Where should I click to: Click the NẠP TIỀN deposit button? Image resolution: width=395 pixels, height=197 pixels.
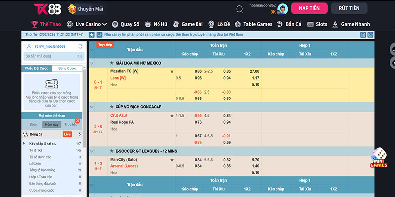coord(309,8)
